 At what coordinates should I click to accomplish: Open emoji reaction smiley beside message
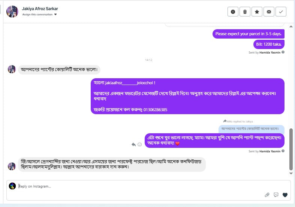click(x=139, y=144)
